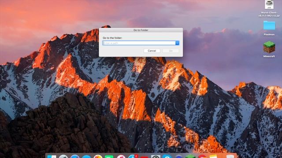The image size is (282, 158).
Task: Select the Pixelmon folder icon on desktop
Action: (x=269, y=25)
